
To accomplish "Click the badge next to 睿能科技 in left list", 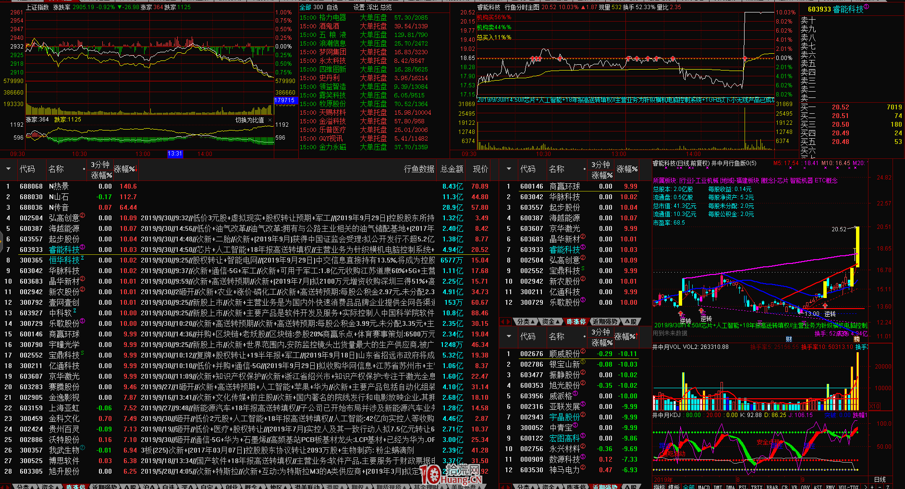I will (82, 247).
